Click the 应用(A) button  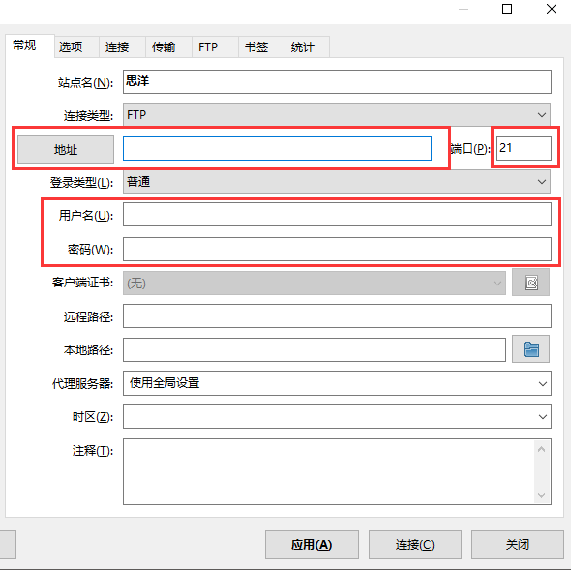click(312, 545)
